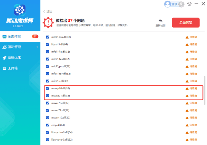The height and width of the screenshot is (145, 207).
Task: Toggle the msvcrt10.dll(32) checkbox
Action: (x=48, y=118)
